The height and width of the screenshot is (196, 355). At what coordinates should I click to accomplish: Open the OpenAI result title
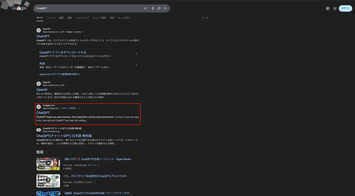[42, 90]
